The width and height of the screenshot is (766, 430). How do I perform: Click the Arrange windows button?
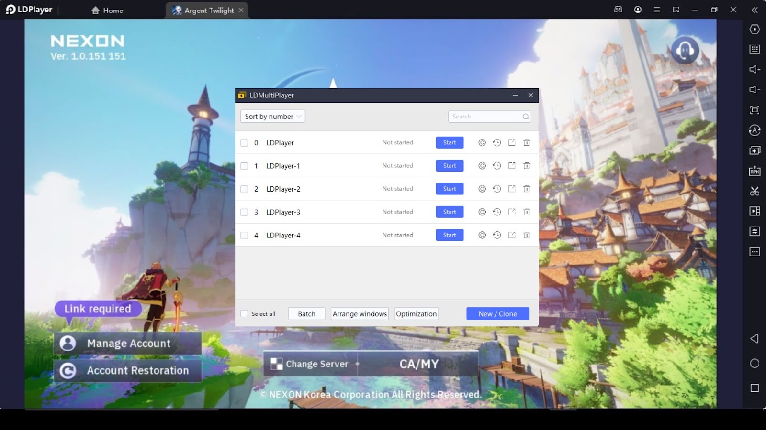tap(360, 314)
